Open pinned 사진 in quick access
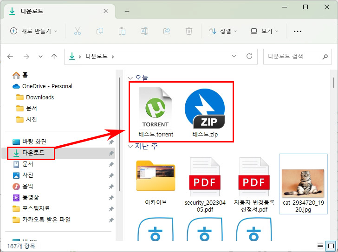The width and height of the screenshot is (338, 252). pyautogui.click(x=23, y=175)
